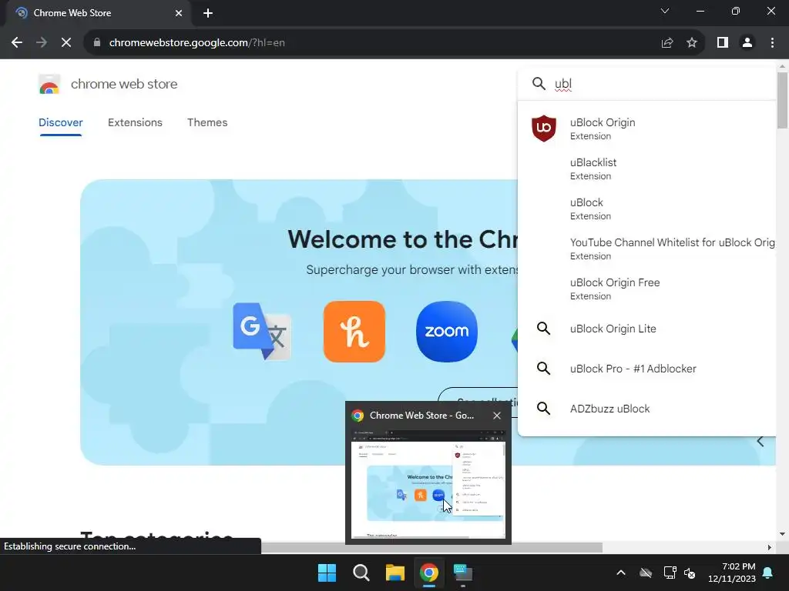Open the Windows Start menu
This screenshot has height=591, width=789.
[327, 573]
